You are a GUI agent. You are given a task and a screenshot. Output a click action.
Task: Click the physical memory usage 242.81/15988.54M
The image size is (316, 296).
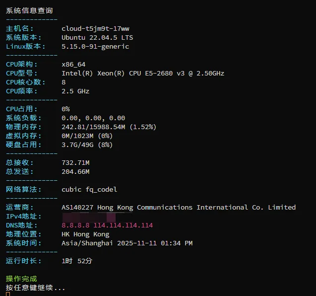[109, 127]
